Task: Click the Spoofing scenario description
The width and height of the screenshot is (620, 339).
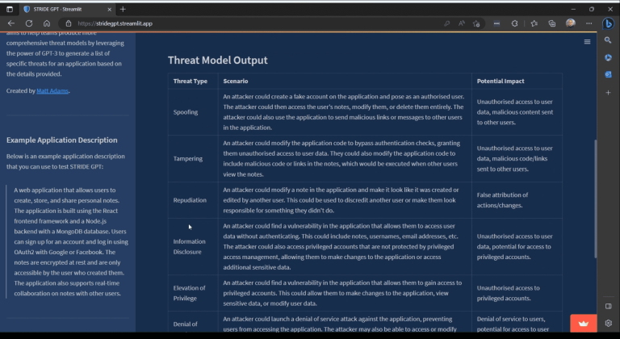Action: [343, 112]
